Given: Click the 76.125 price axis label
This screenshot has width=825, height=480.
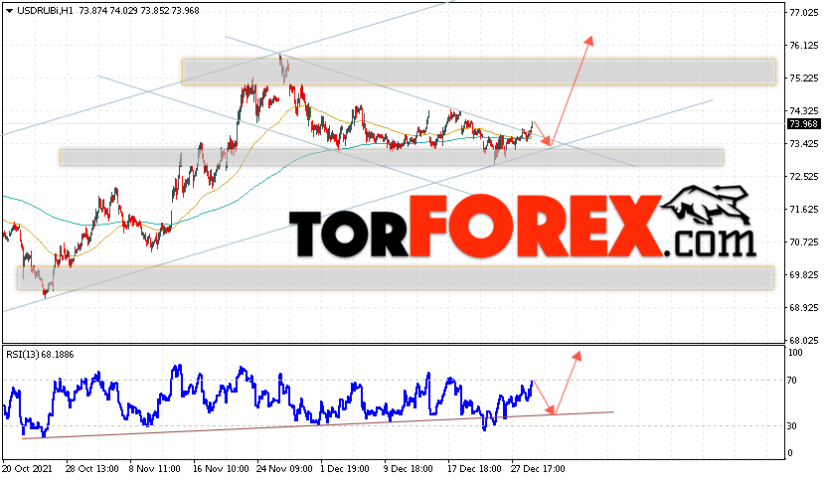Looking at the screenshot, I should click(x=804, y=46).
